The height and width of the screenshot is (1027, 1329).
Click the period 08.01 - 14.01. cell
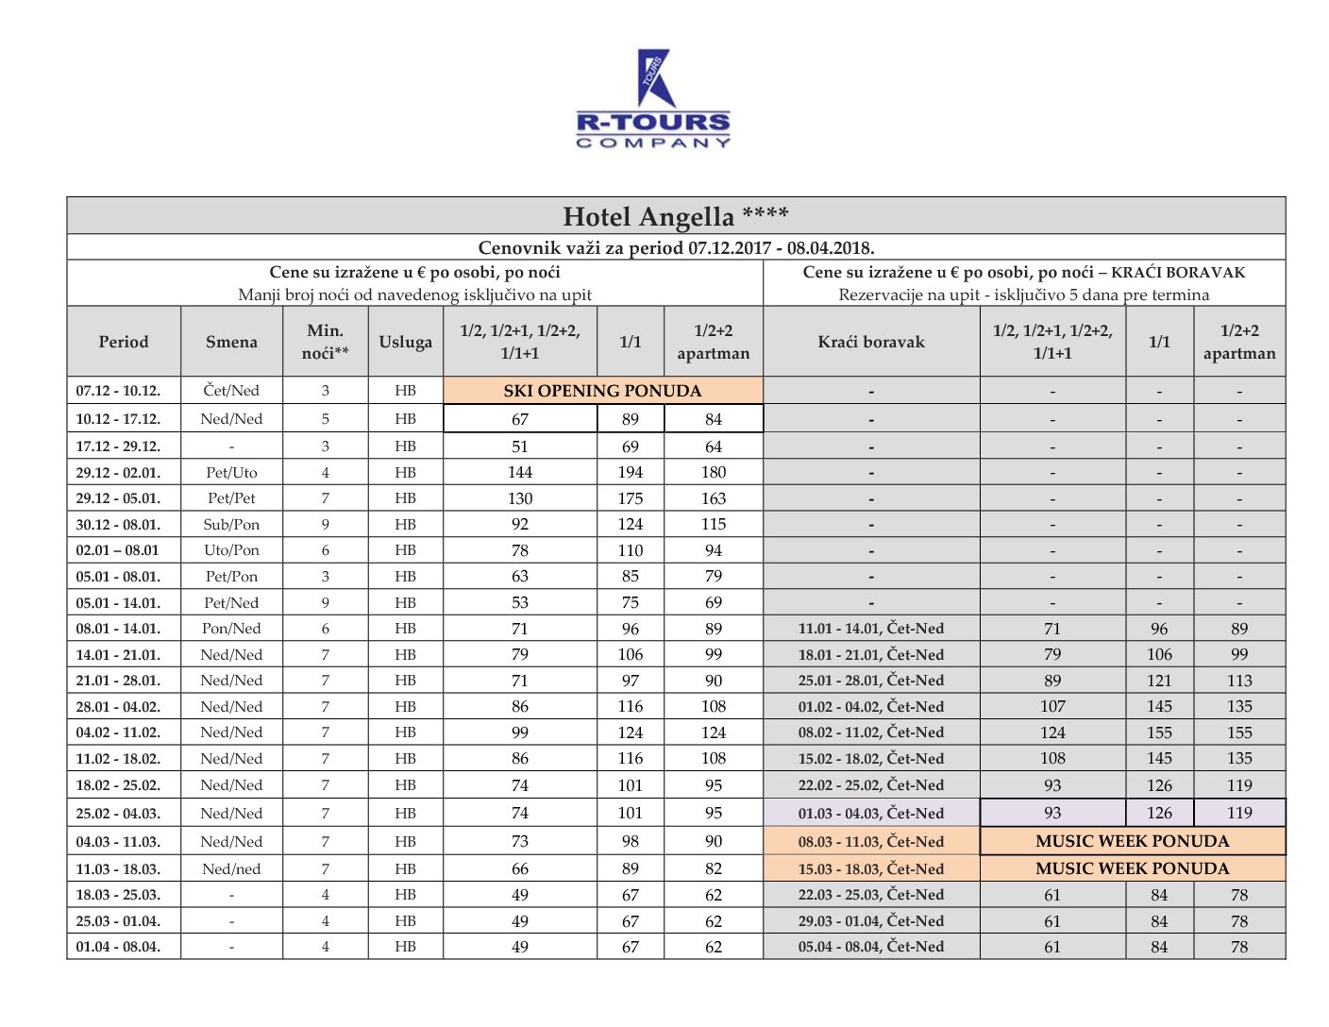coord(124,629)
